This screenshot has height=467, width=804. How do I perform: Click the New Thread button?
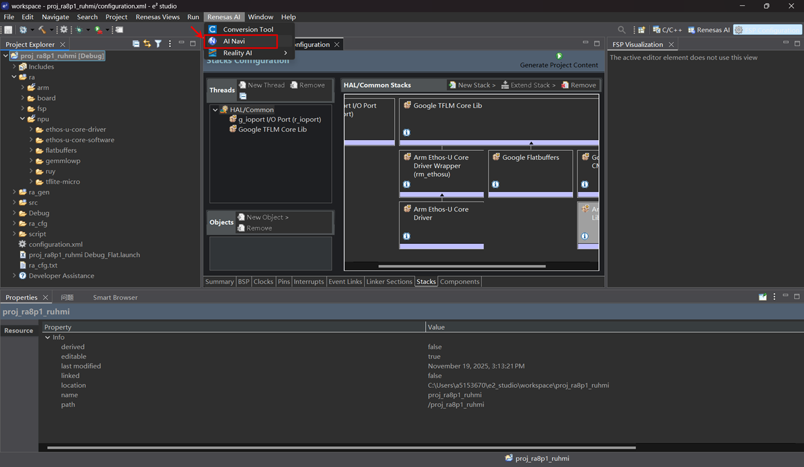pos(262,85)
